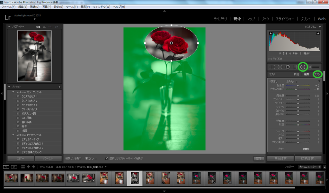The height and width of the screenshot is (193, 329).
Task: Collapse the ヒストグラム panel
Action: tap(320, 27)
